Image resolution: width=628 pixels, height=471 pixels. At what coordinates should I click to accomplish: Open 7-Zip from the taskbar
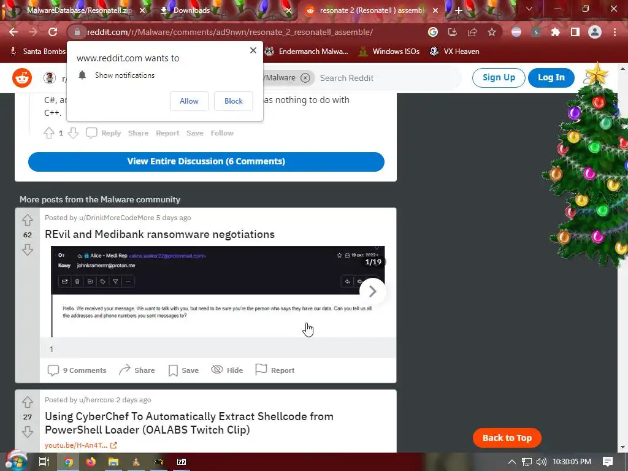[x=182, y=462]
